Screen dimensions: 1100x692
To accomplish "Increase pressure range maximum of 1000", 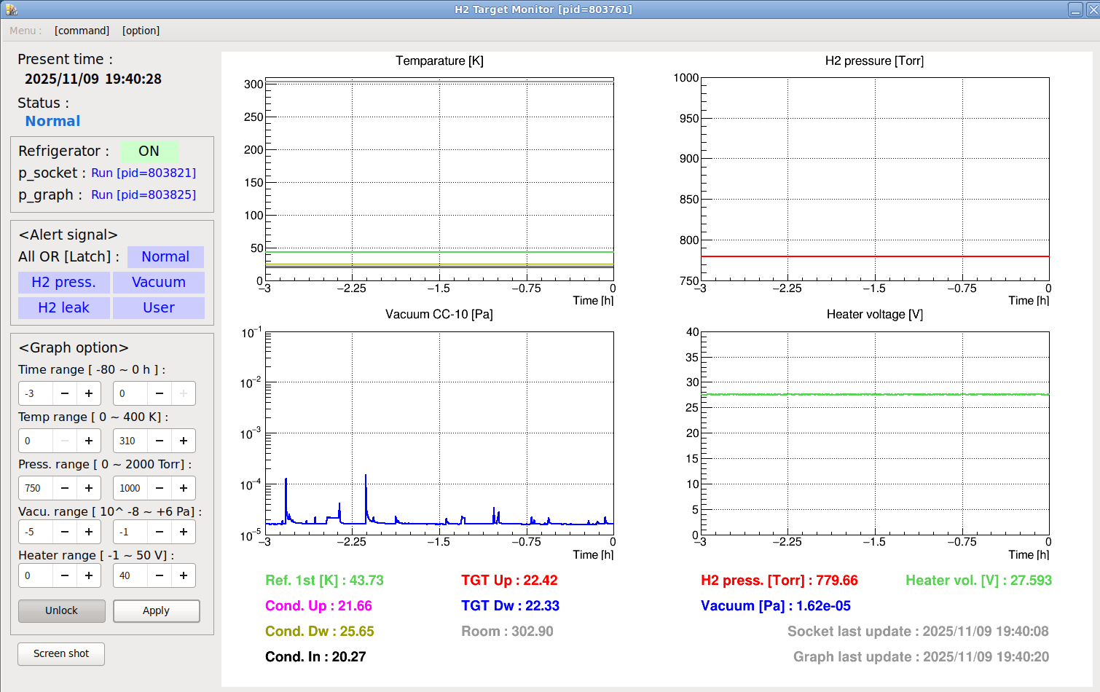I will (184, 488).
